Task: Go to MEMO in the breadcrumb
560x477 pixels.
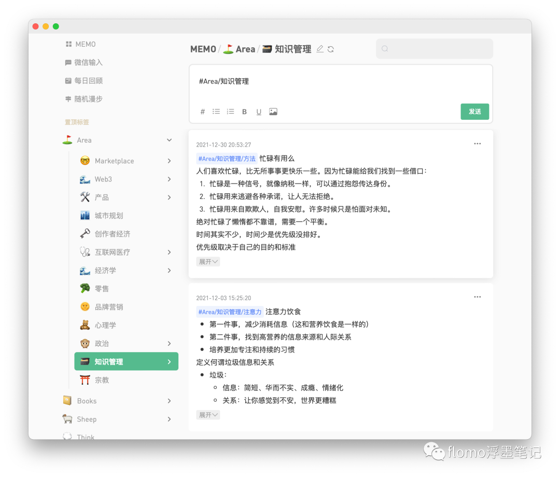Action: [x=203, y=49]
